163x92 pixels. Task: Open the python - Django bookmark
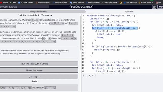tap(43, 2)
